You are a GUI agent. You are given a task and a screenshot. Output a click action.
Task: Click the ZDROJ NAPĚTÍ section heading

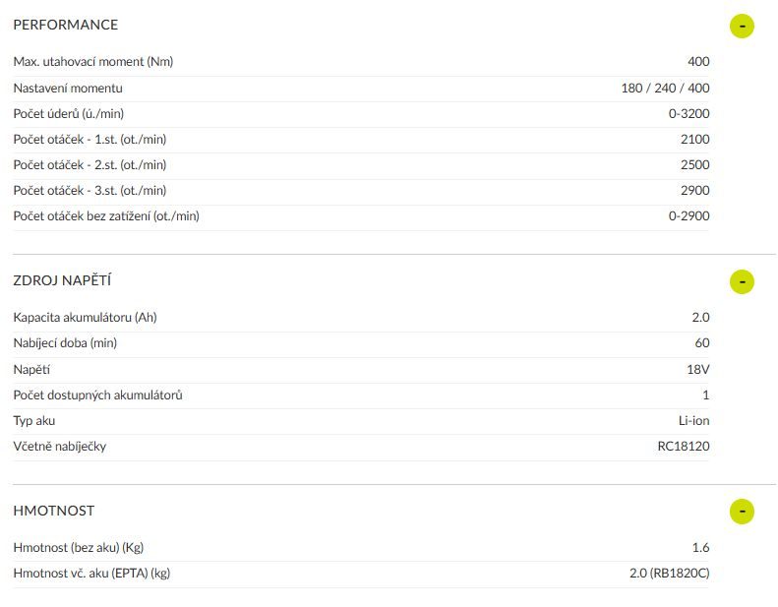coord(62,280)
